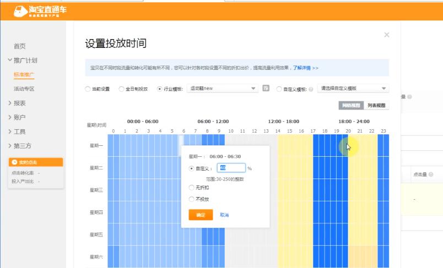The width and height of the screenshot is (443, 268).
Task: Click the 范围:30-250的整数 hint text
Action: coord(225,179)
